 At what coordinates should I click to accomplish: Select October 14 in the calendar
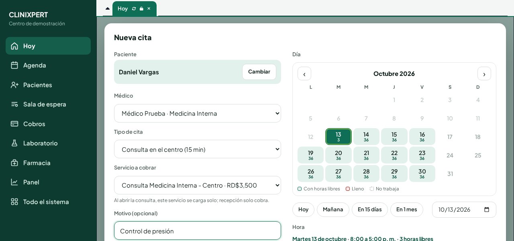366,137
